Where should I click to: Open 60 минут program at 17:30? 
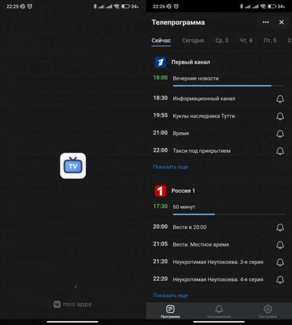click(x=184, y=207)
